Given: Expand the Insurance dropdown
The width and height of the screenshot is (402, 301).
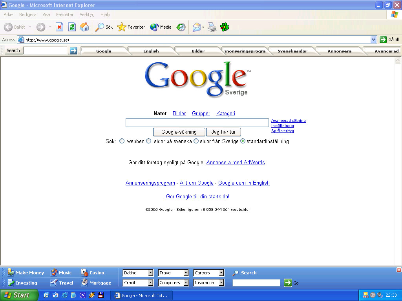Looking at the screenshot, I should pos(221,283).
